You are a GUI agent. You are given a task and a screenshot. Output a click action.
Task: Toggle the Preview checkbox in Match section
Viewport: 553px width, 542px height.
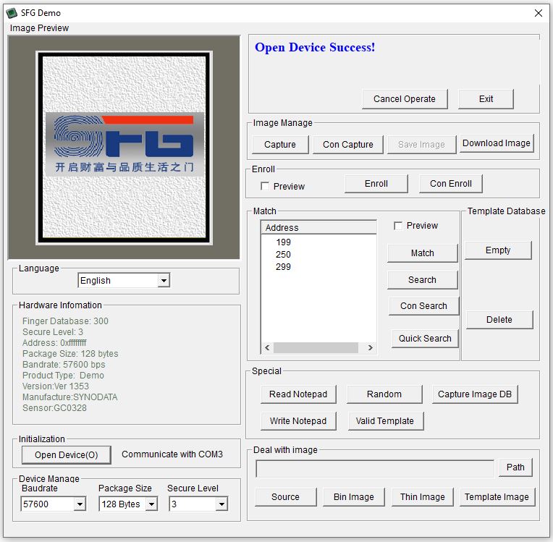pyautogui.click(x=398, y=226)
